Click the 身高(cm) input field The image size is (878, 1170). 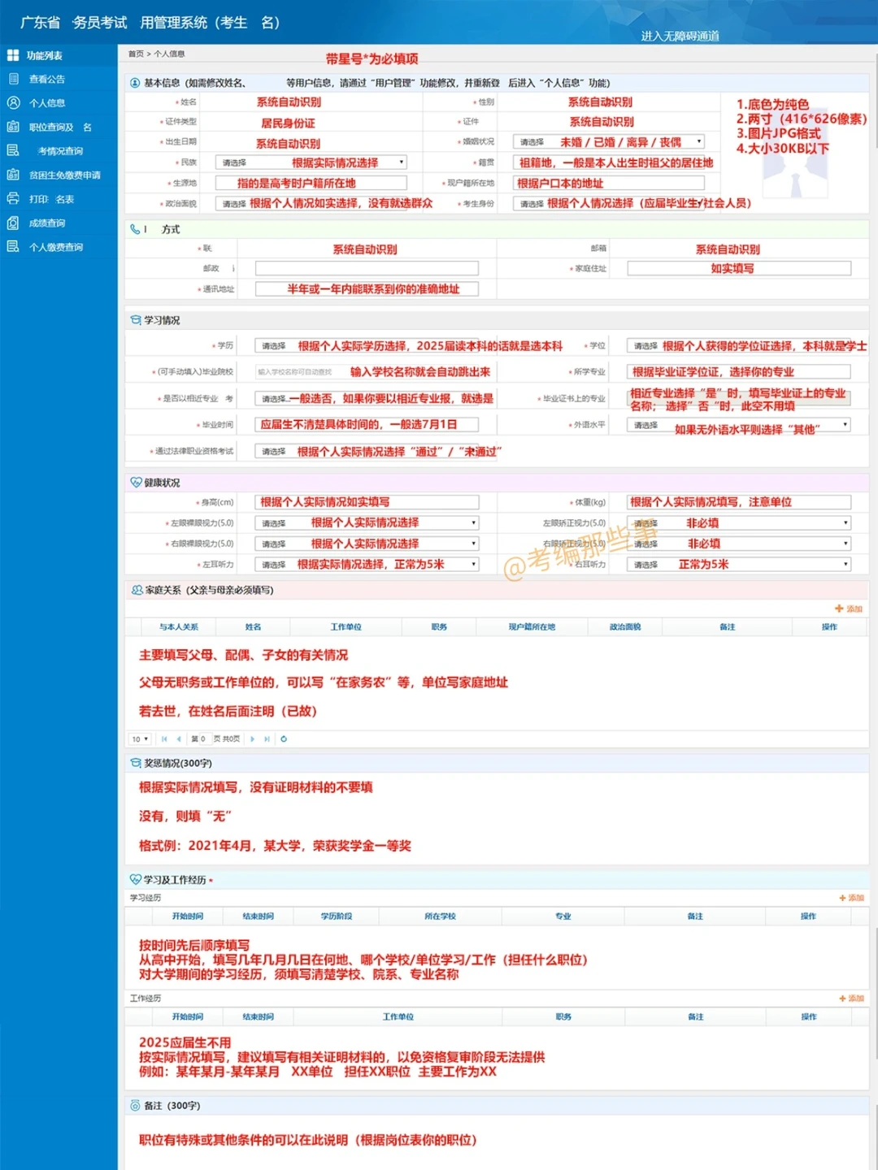pos(367,502)
